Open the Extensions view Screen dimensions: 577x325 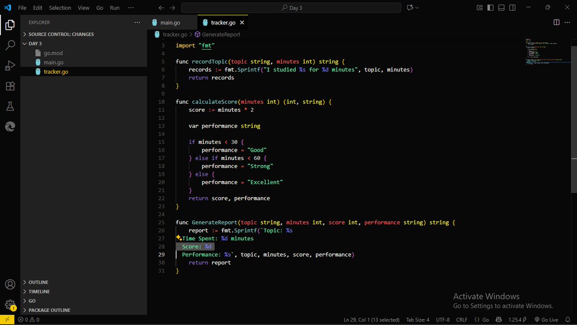[10, 86]
